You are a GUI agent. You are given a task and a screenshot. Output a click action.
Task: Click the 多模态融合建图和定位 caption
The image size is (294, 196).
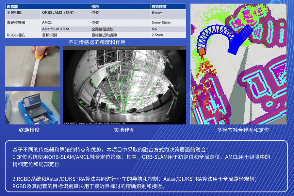238,130
